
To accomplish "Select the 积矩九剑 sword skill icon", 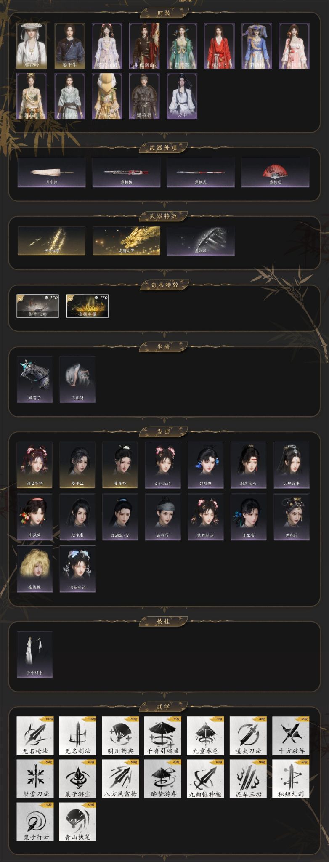I will (x=291, y=779).
